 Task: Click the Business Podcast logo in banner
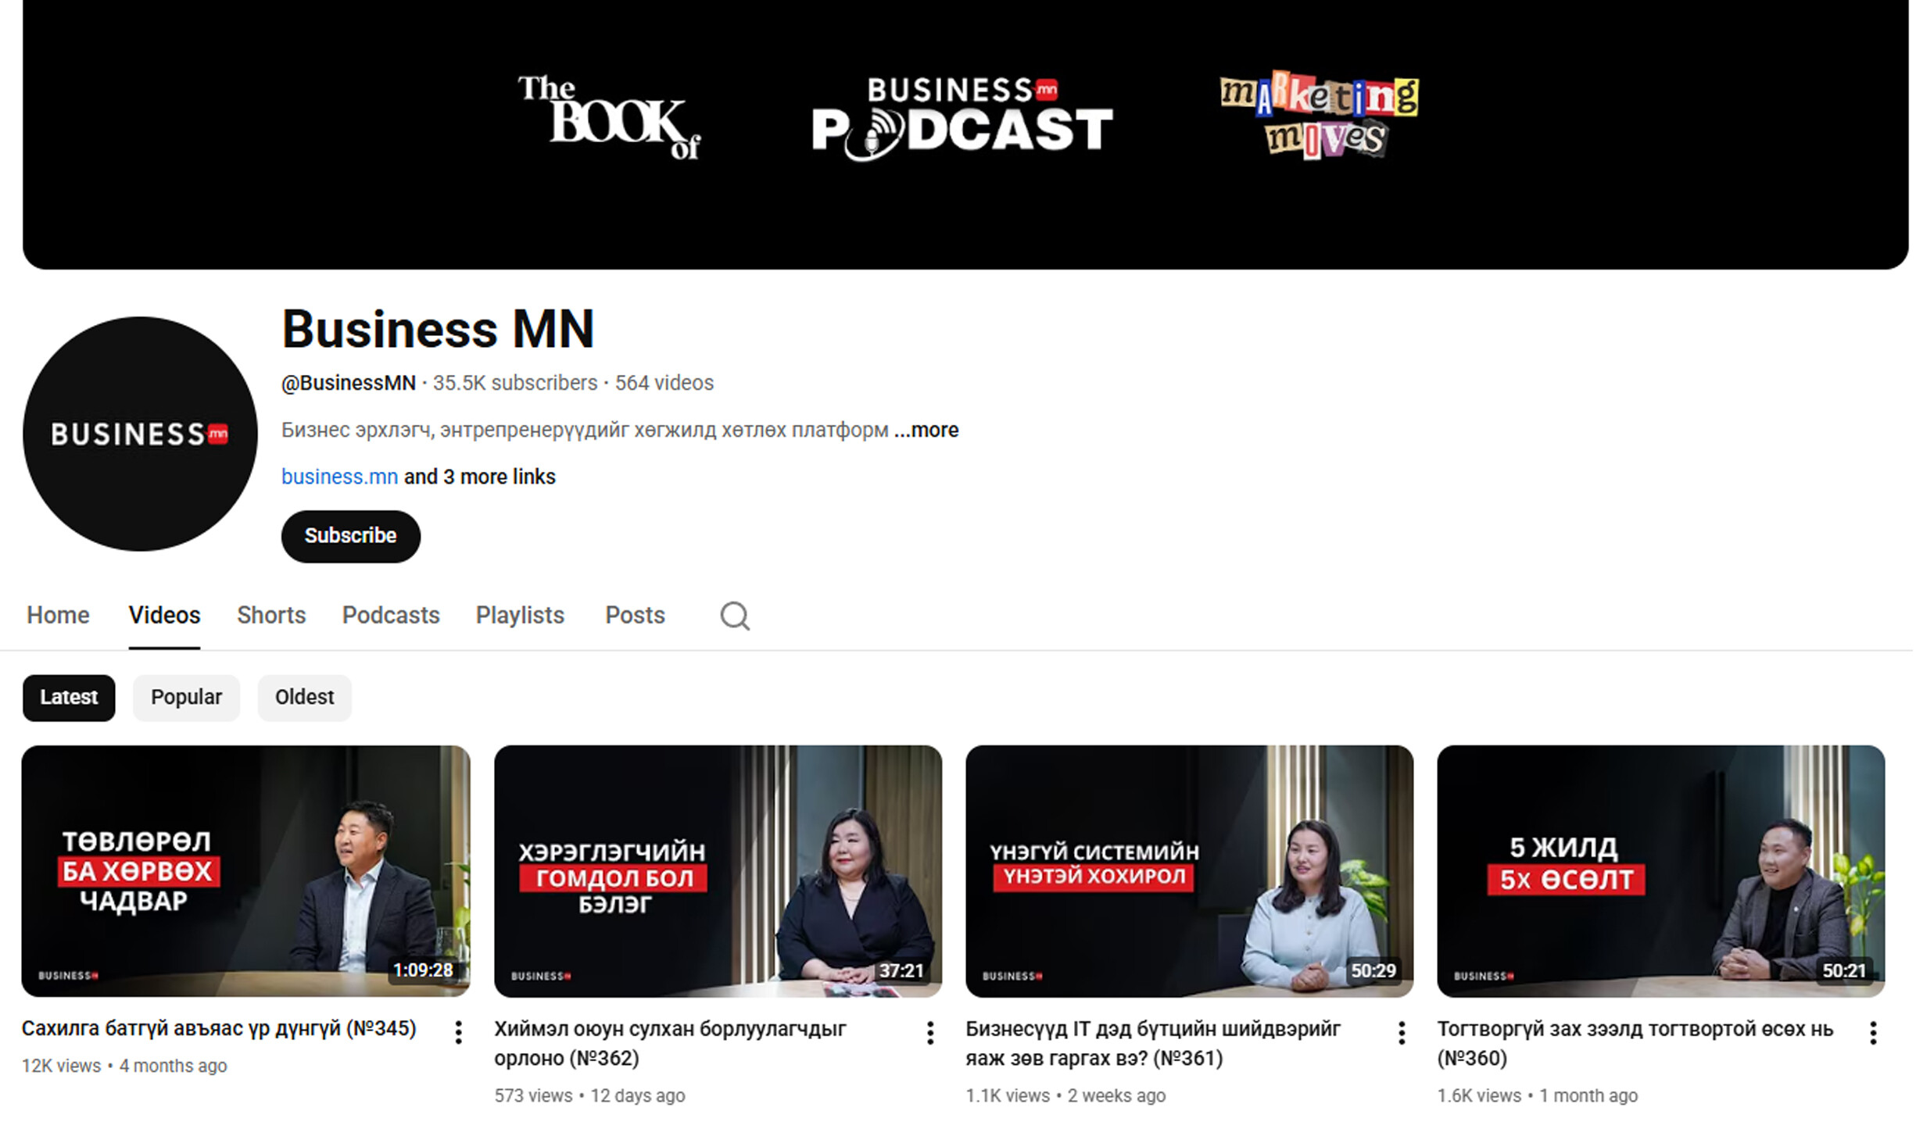[x=962, y=119]
